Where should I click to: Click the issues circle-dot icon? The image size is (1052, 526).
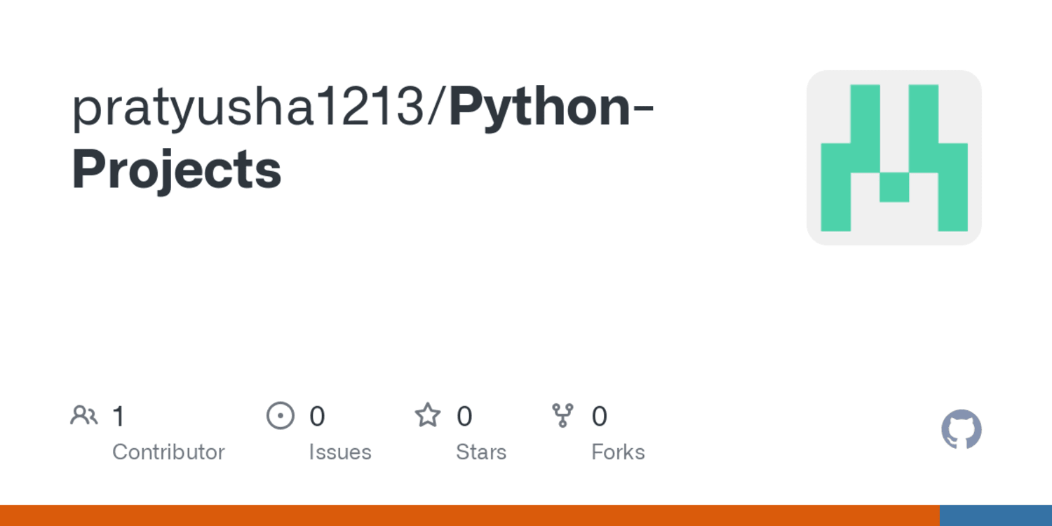pos(281,416)
